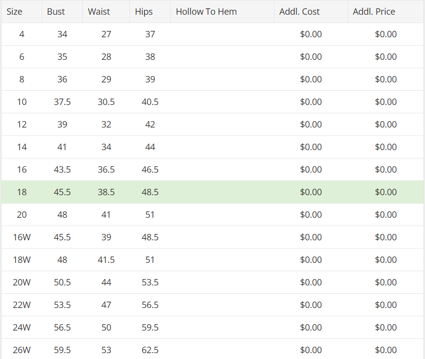Viewport: 425px width, 359px height.
Task: Select the 22W size cell
Action: pos(22,305)
